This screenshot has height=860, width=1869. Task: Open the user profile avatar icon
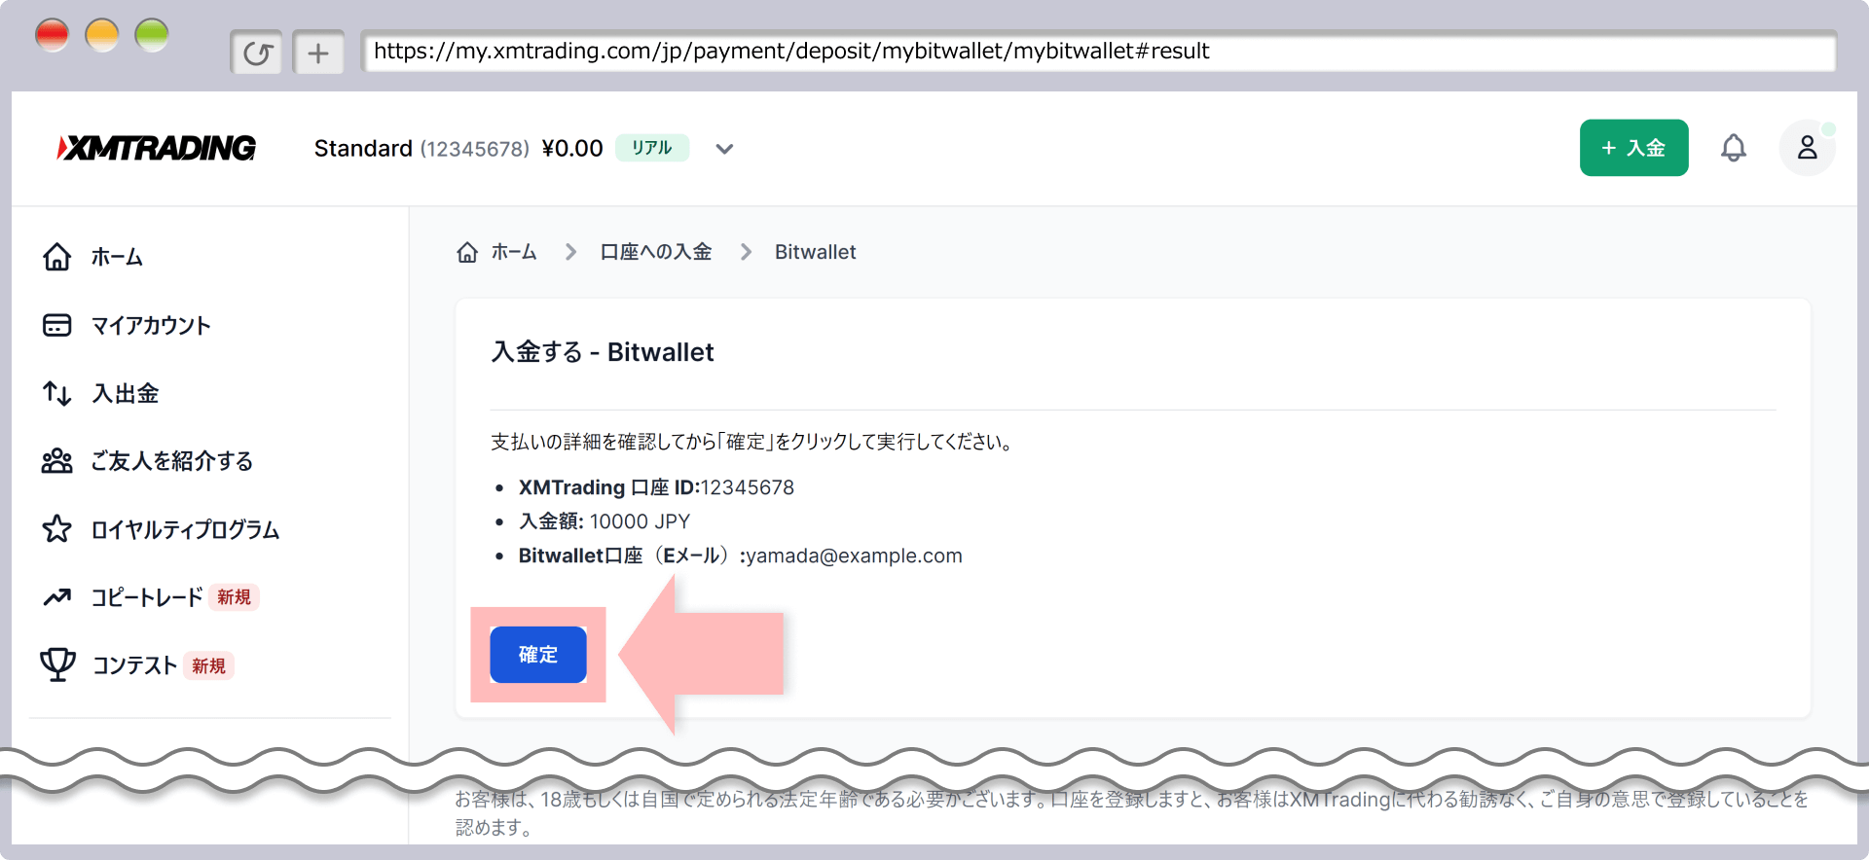pyautogui.click(x=1807, y=148)
